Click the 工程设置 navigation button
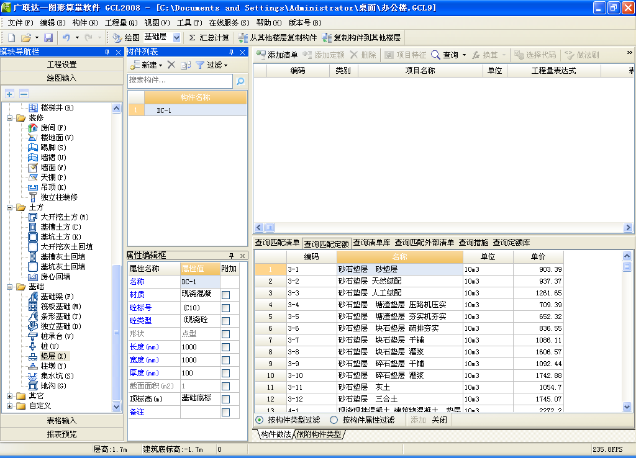The height and width of the screenshot is (458, 636). click(61, 65)
